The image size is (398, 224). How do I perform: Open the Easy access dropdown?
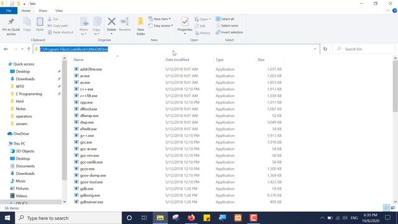[160, 26]
